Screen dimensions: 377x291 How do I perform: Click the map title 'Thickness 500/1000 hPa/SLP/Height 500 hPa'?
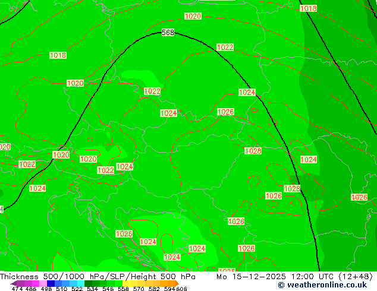click(98, 277)
